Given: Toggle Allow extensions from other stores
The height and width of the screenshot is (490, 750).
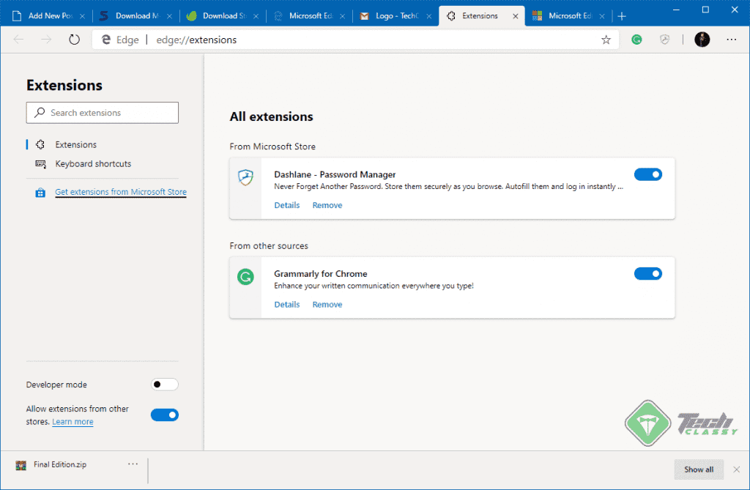Looking at the screenshot, I should pyautogui.click(x=164, y=415).
